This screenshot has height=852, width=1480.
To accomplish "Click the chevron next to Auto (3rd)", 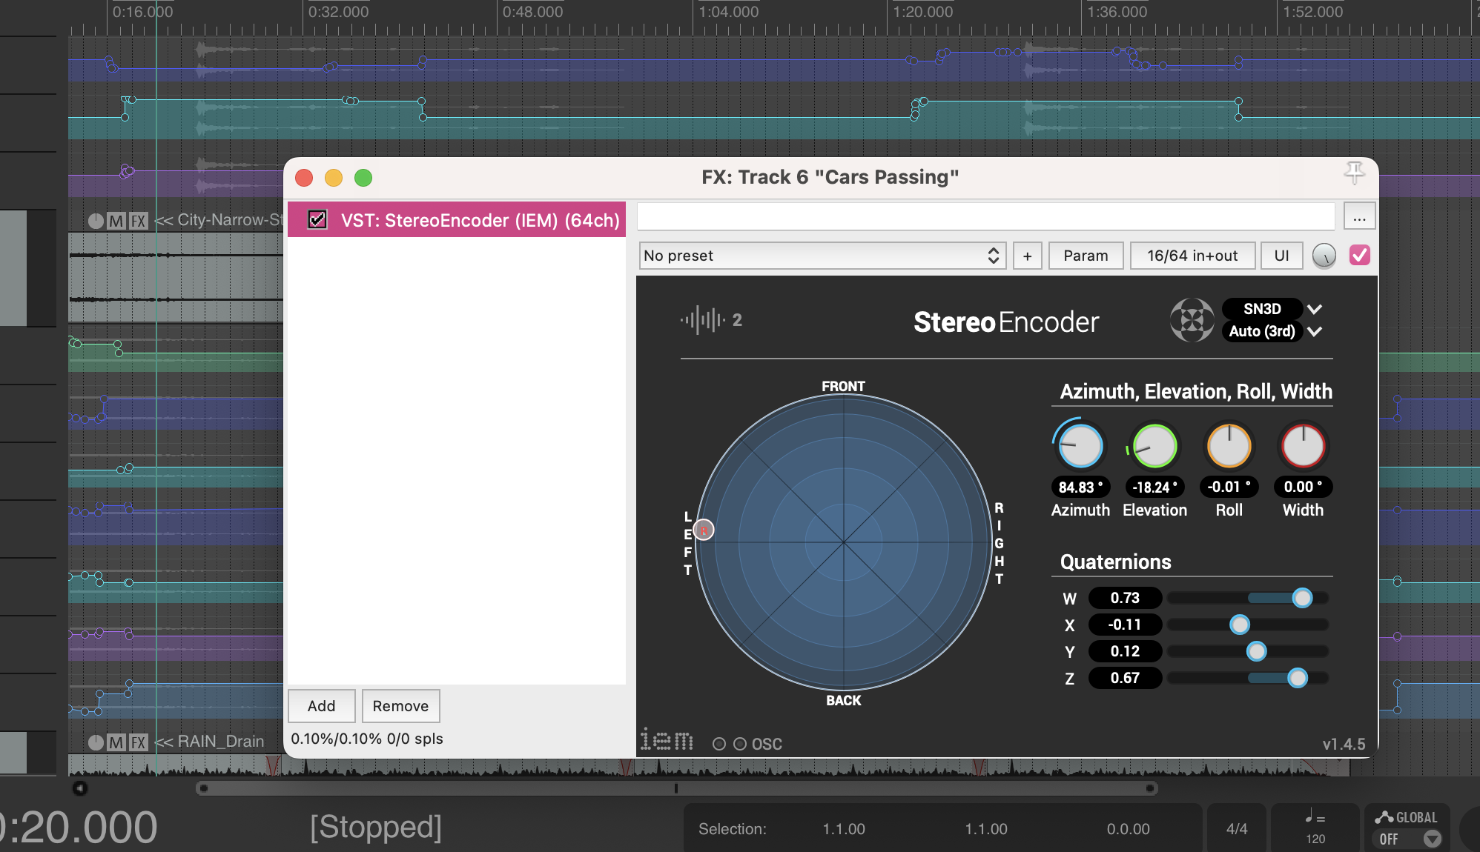I will point(1315,331).
